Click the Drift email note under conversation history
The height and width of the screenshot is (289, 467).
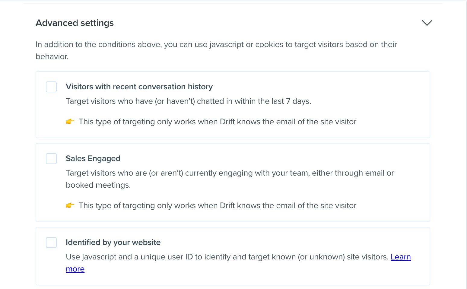(218, 122)
